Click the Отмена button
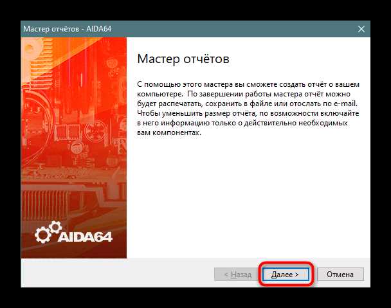The height and width of the screenshot is (308, 391). point(340,275)
